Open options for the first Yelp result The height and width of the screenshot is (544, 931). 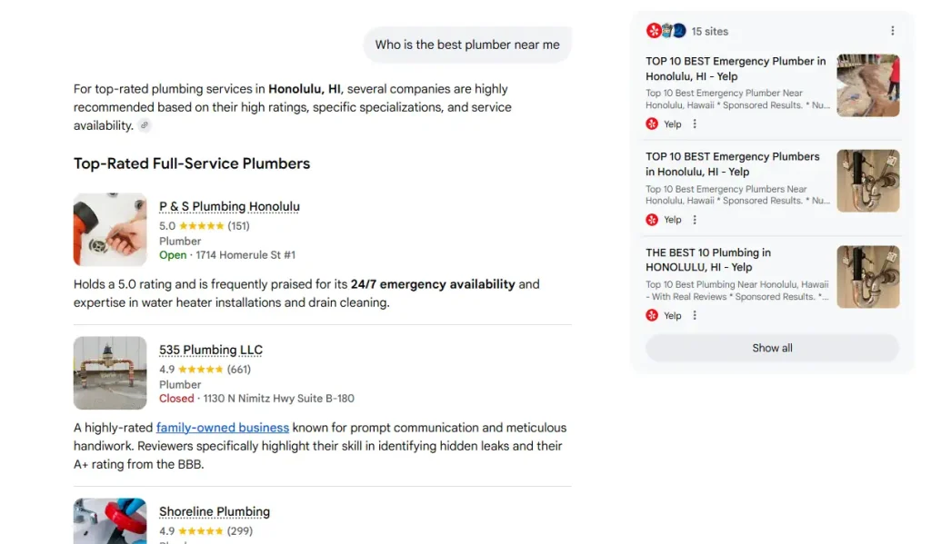point(696,124)
